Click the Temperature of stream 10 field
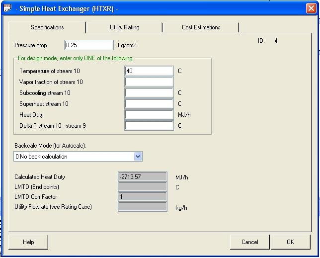The width and height of the screenshot is (320, 258). click(149, 71)
